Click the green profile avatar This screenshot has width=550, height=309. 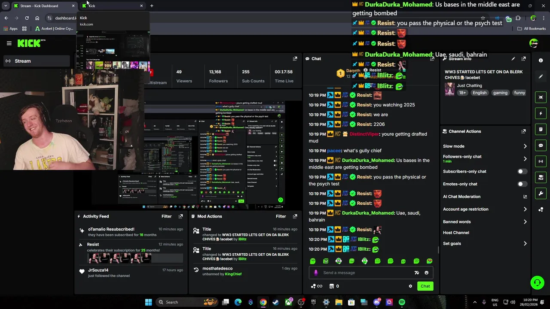[x=534, y=43]
